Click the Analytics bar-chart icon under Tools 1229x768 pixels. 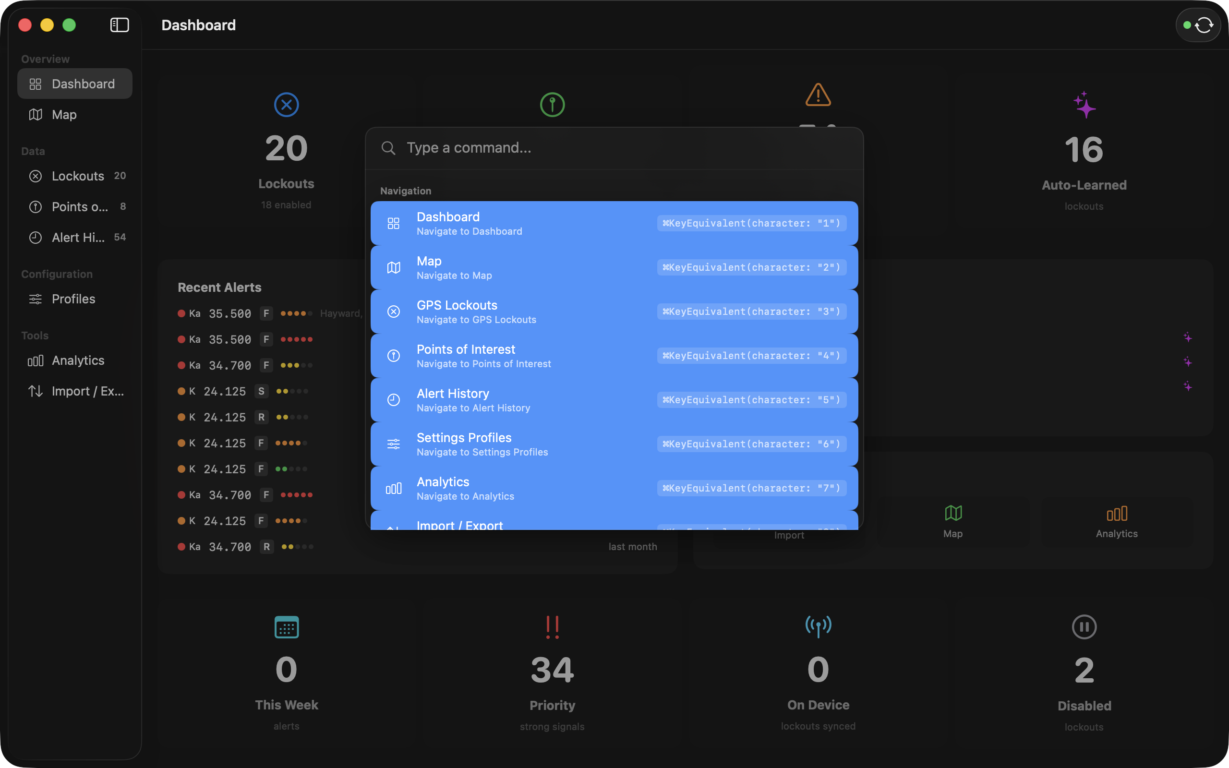tap(36, 360)
